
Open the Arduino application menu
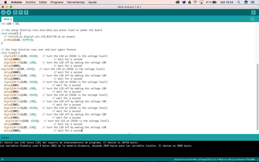pos(16,2)
